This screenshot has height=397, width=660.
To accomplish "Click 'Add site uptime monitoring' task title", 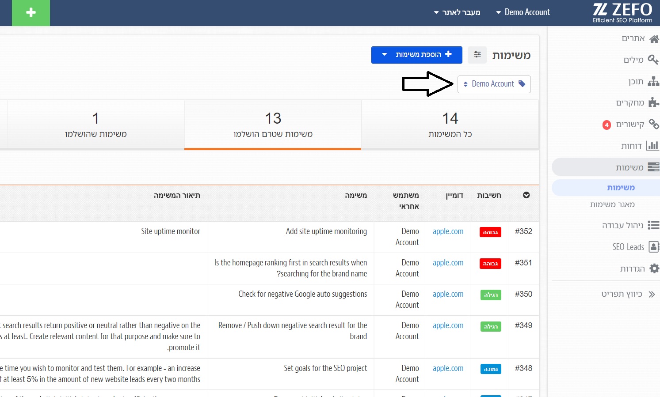I will (326, 231).
